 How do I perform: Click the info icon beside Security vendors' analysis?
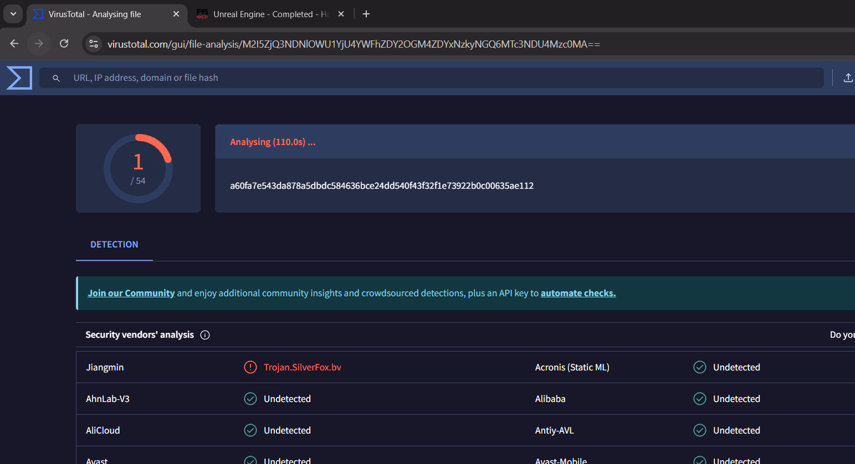click(205, 335)
